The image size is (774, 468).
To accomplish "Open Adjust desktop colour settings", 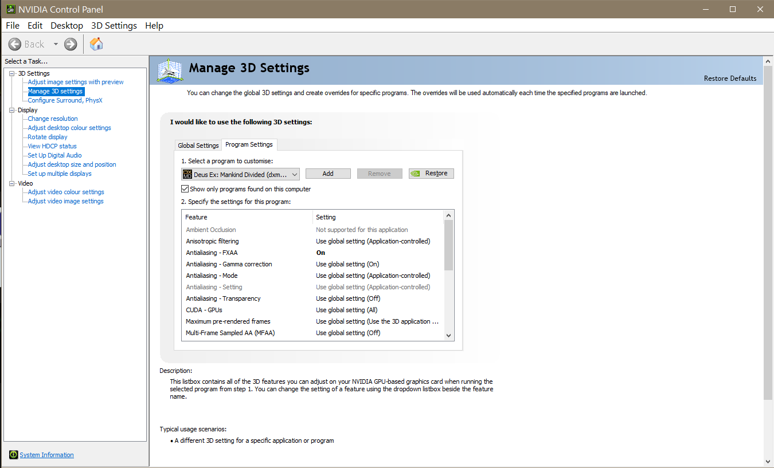I will [x=69, y=128].
